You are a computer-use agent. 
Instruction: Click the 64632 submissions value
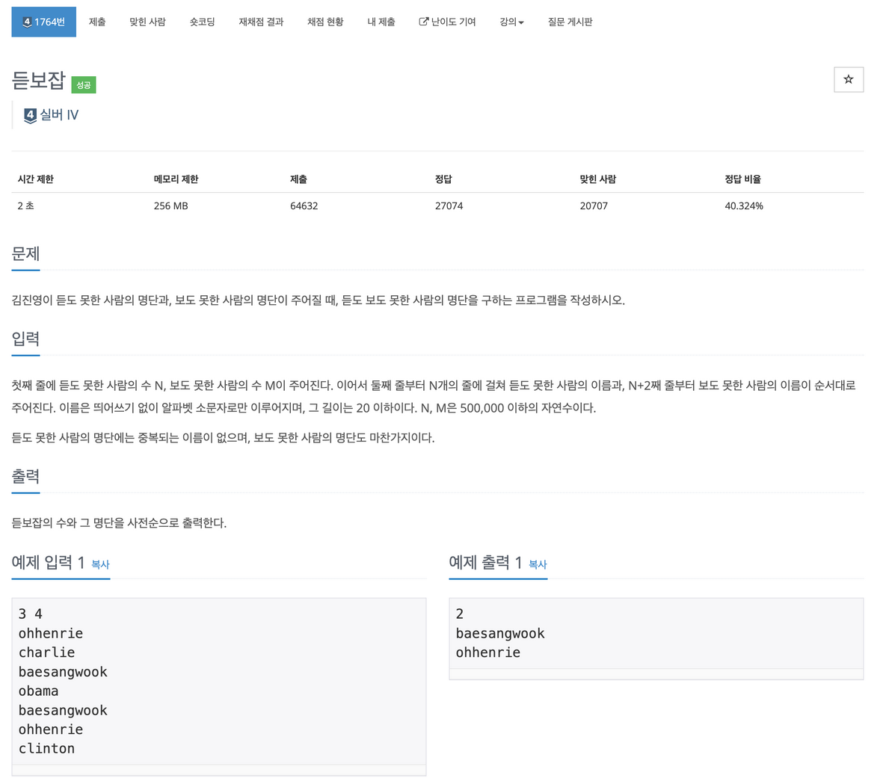[x=304, y=206]
